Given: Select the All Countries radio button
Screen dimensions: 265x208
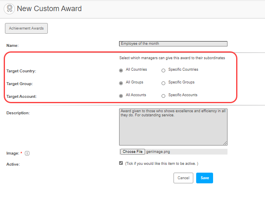Looking at the screenshot, I should click(121, 70).
